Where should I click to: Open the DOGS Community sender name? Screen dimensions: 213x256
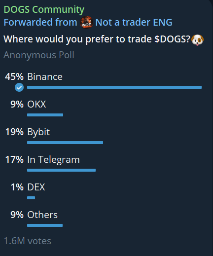pyautogui.click(x=44, y=9)
